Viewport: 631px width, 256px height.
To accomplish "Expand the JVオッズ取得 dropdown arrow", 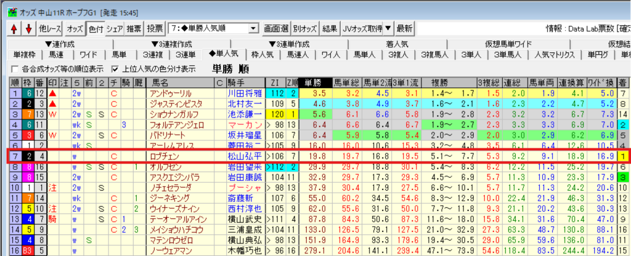I will (388, 28).
